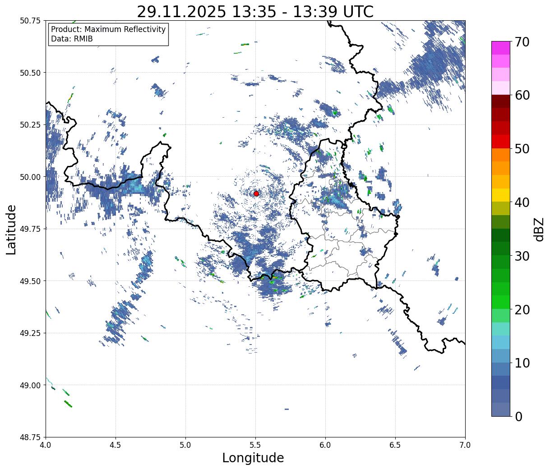550x469 pixels.
Task: Click the 50.25 latitude tick label
Action: pyautogui.click(x=30, y=125)
